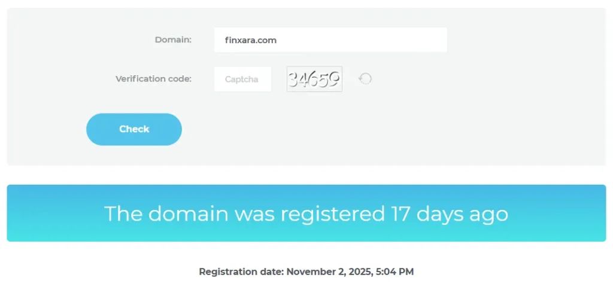613x302 pixels.
Task: Select the finxara.com text in domain field
Action: [251, 41]
